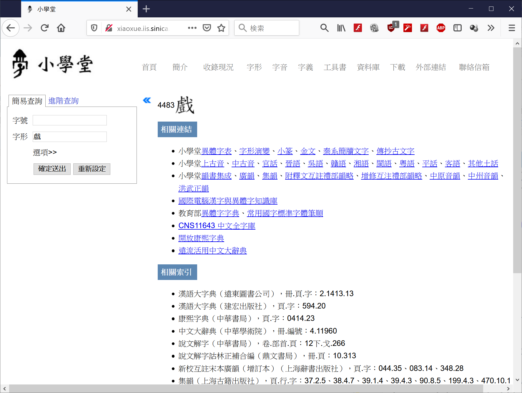The image size is (522, 393).
Task: Open the Firefox hamburger menu
Action: click(512, 28)
